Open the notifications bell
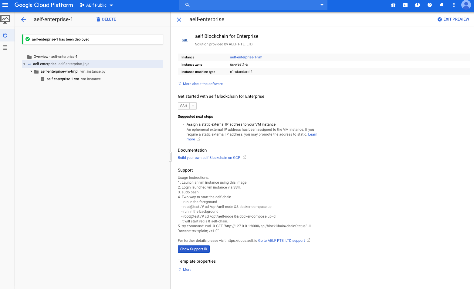 coord(442,5)
